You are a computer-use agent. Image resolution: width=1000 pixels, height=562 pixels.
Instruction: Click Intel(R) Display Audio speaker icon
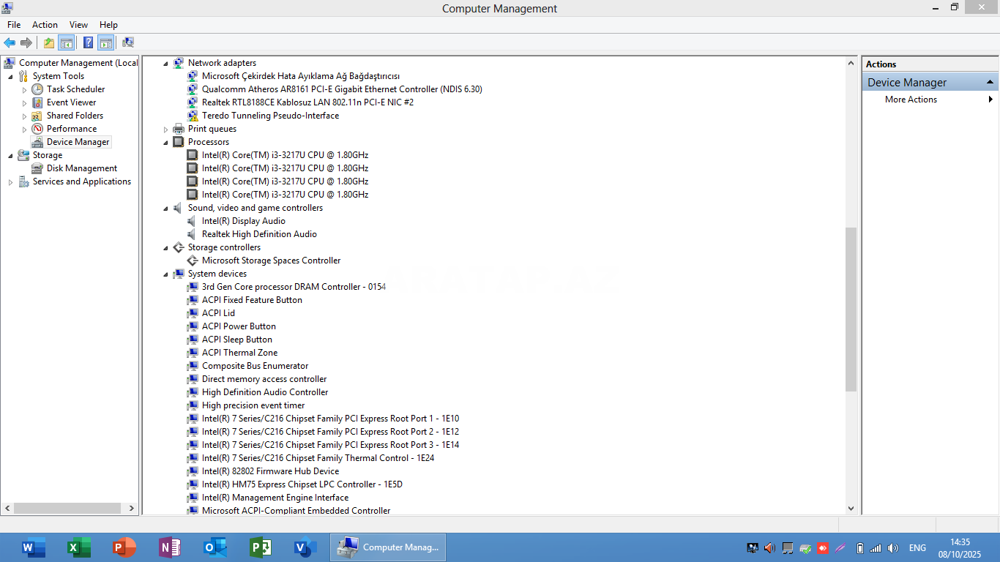pyautogui.click(x=193, y=221)
